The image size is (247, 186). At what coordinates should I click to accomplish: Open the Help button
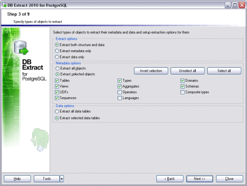(17, 179)
